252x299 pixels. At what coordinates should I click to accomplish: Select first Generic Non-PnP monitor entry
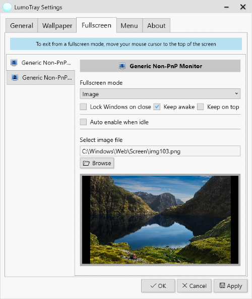[x=40, y=63]
